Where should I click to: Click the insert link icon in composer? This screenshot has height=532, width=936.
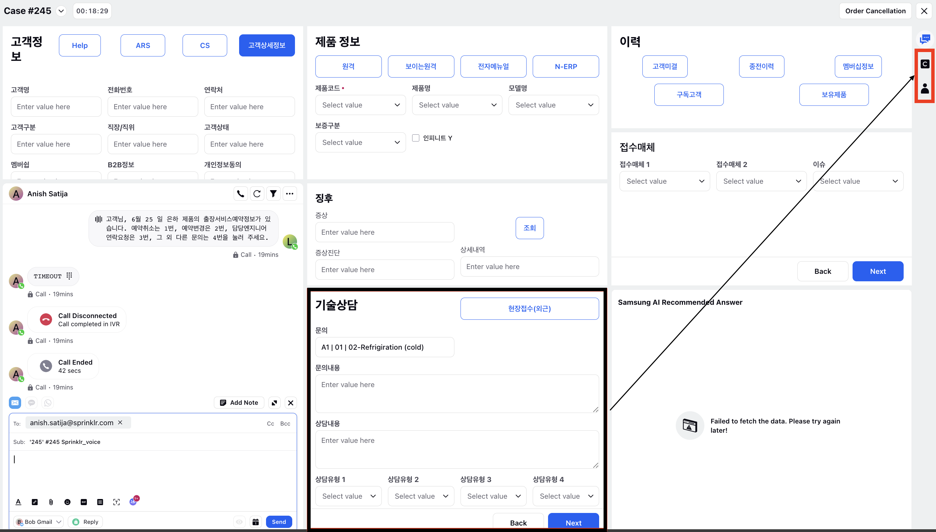pyautogui.click(x=35, y=502)
